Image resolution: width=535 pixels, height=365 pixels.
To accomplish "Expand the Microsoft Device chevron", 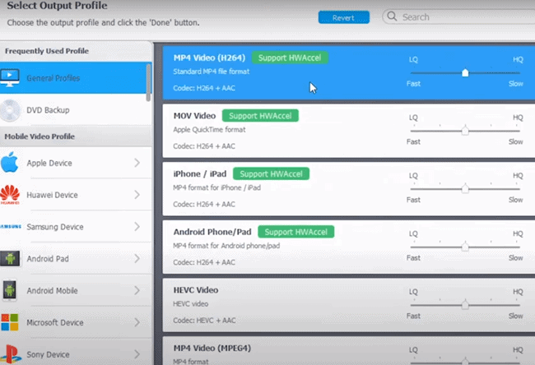I will tap(137, 322).
